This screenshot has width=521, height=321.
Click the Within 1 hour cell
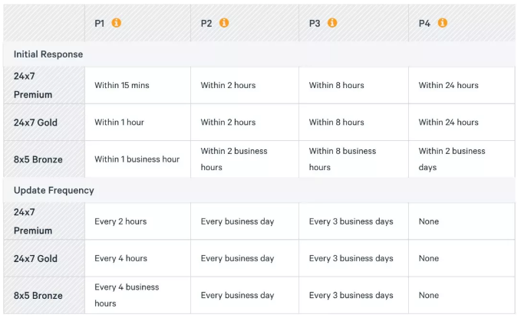coord(137,123)
